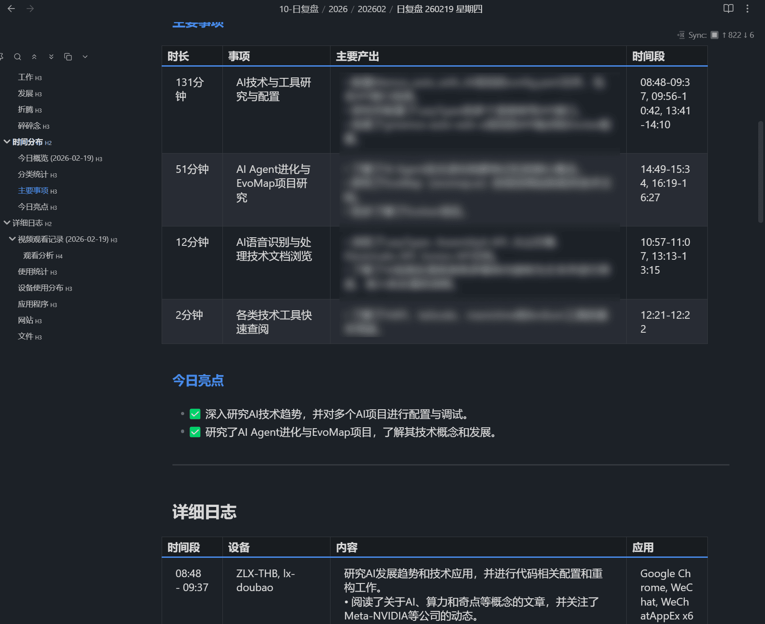Expand all headings with the double-down chevron icon
The image size is (765, 624).
[x=51, y=57]
